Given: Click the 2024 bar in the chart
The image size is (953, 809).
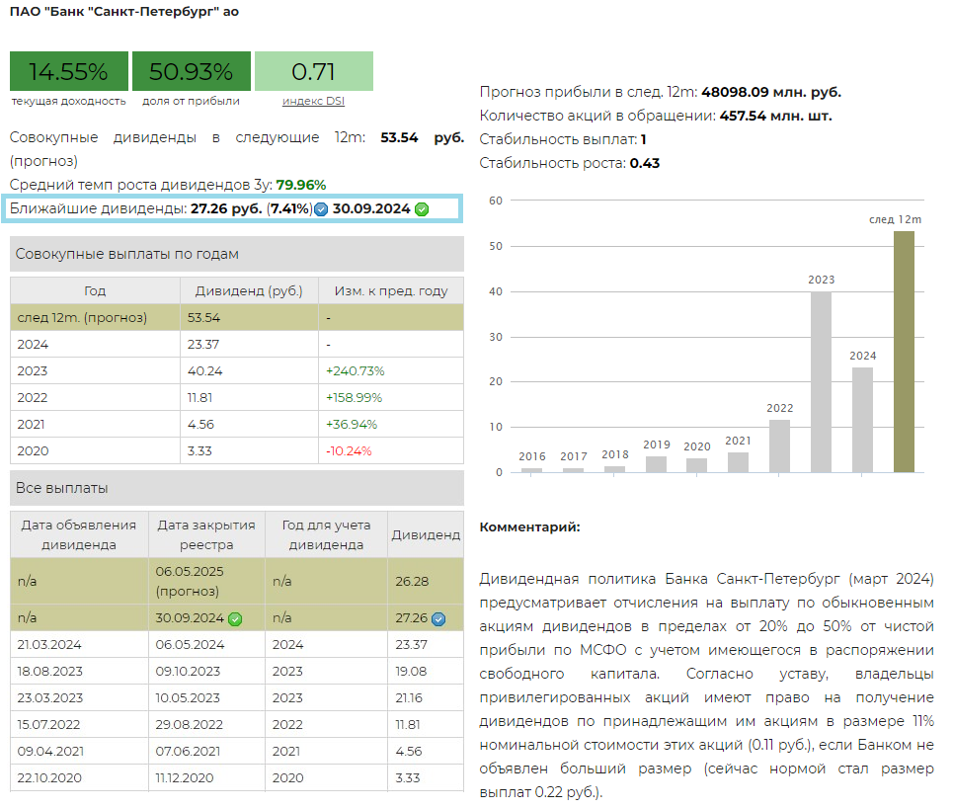Looking at the screenshot, I should tap(862, 420).
